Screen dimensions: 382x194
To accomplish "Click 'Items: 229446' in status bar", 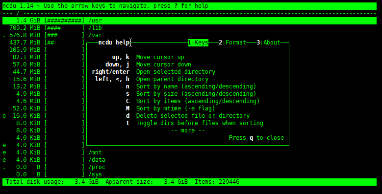I will click(217, 182).
